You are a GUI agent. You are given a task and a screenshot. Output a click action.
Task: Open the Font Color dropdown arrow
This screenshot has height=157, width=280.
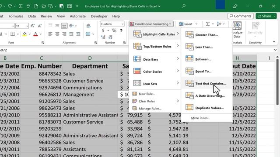pos(41,34)
